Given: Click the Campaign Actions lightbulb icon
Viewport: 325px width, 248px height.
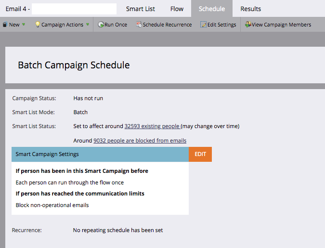Looking at the screenshot, I should (x=38, y=25).
